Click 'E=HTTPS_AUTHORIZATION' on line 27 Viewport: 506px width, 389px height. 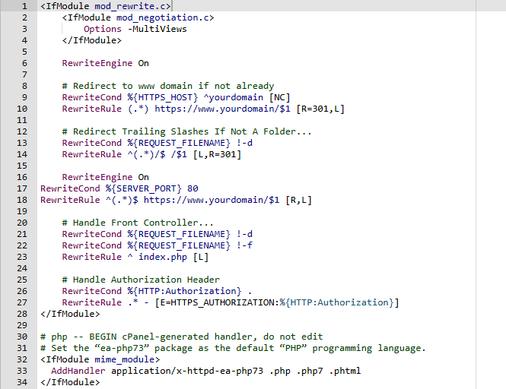tap(218, 302)
